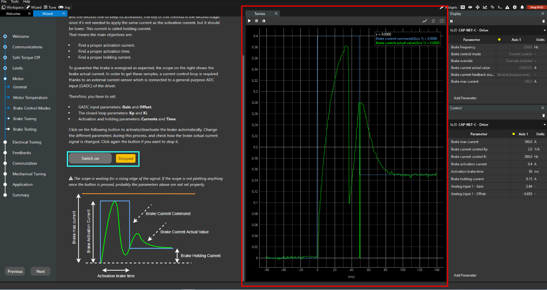Image resolution: width=547 pixels, height=290 pixels.
Task: Start the scope with the play icon
Action: pos(249,21)
